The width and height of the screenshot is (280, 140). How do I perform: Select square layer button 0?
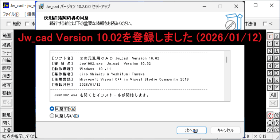(x=271, y=36)
